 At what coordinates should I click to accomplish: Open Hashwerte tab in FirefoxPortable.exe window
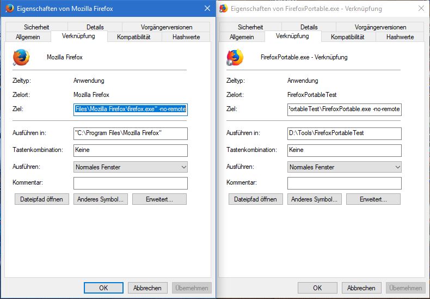(x=400, y=36)
